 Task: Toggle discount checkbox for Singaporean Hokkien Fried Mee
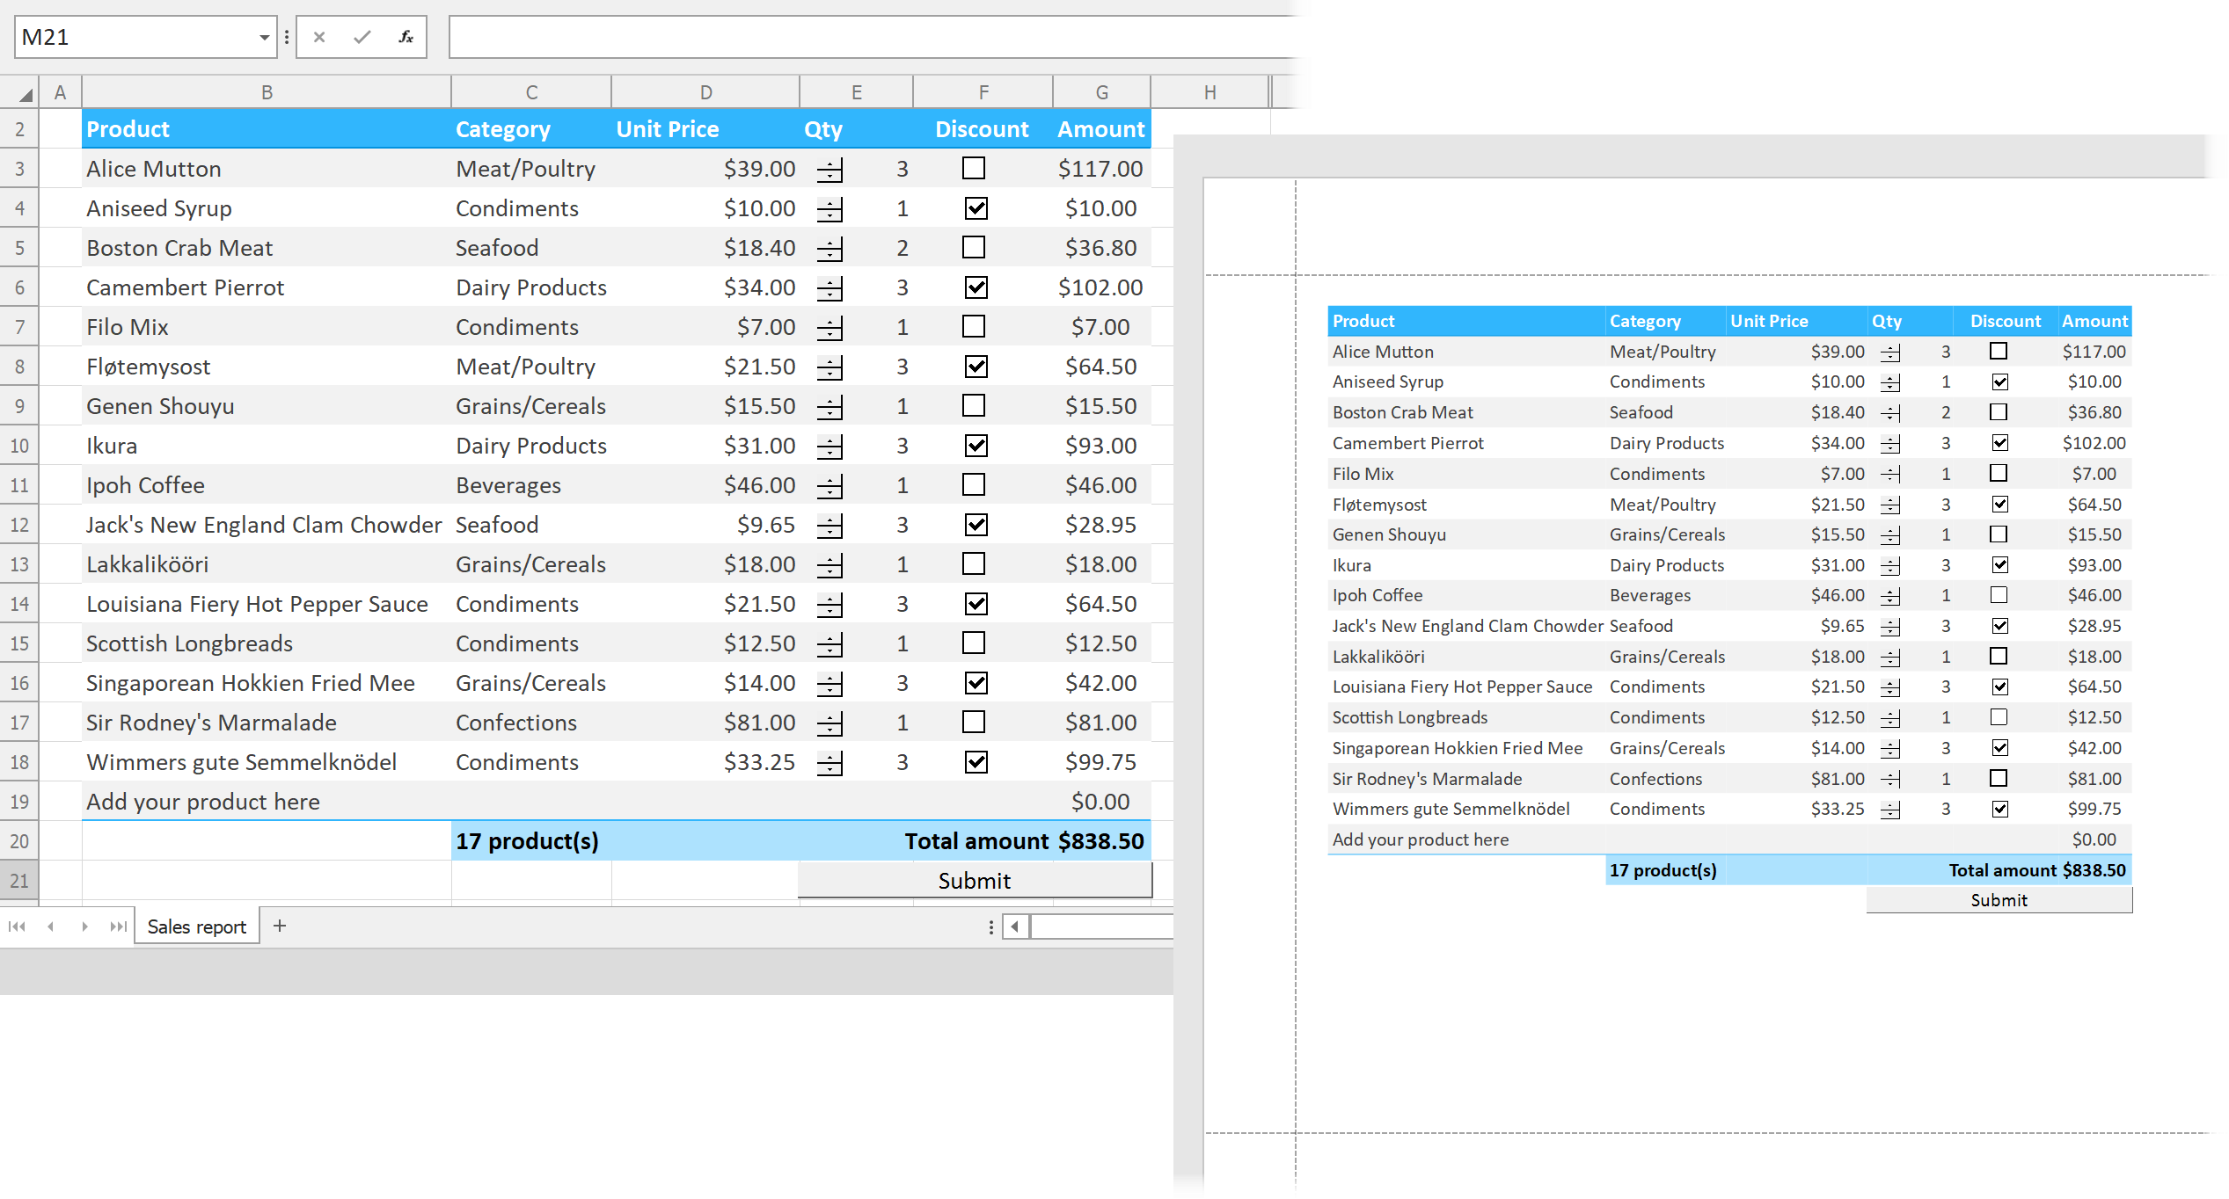tap(974, 682)
